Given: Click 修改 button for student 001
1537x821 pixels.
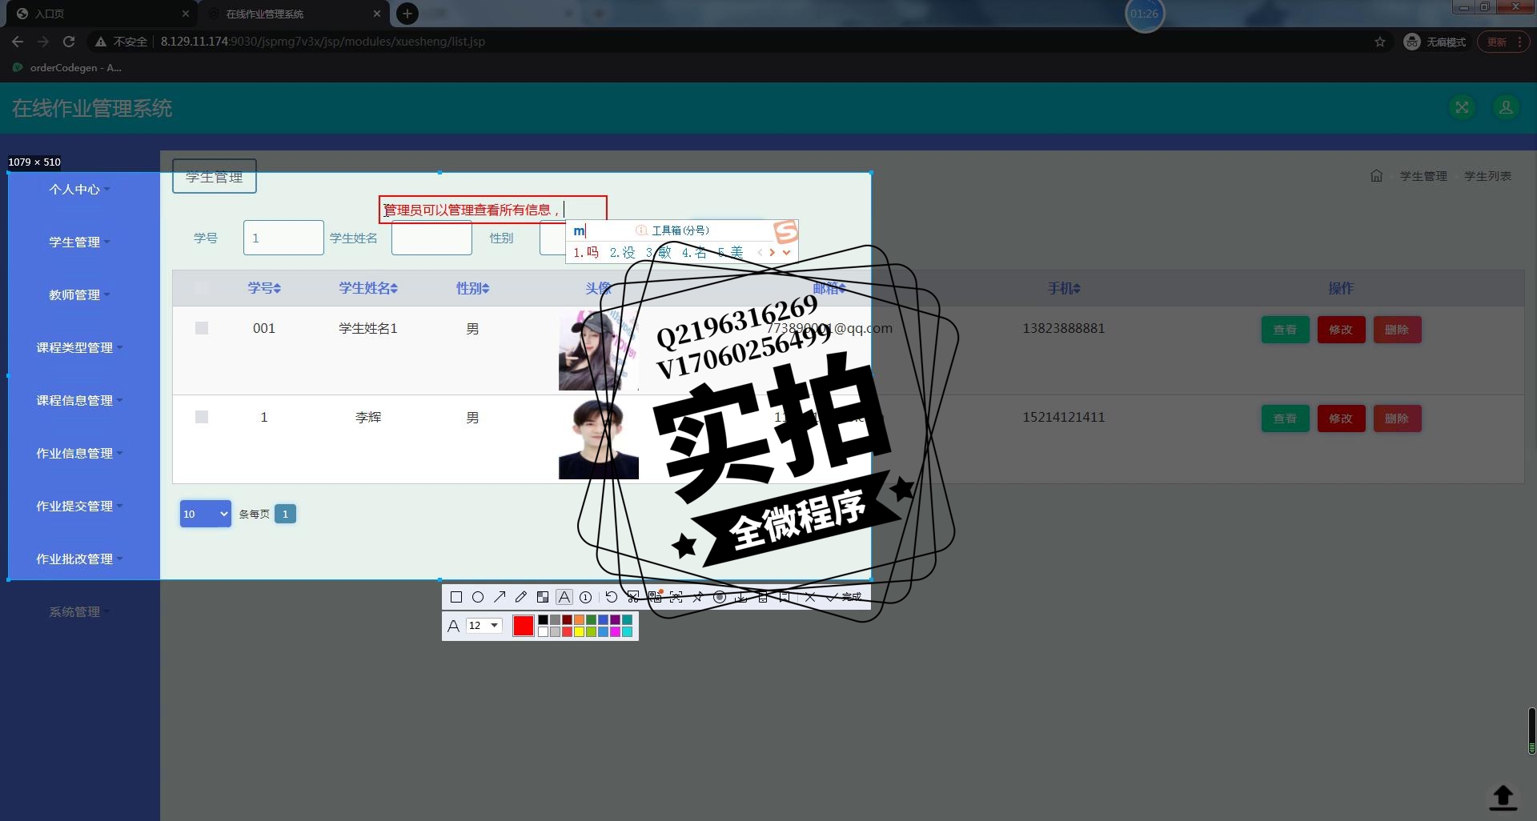Looking at the screenshot, I should [1341, 330].
